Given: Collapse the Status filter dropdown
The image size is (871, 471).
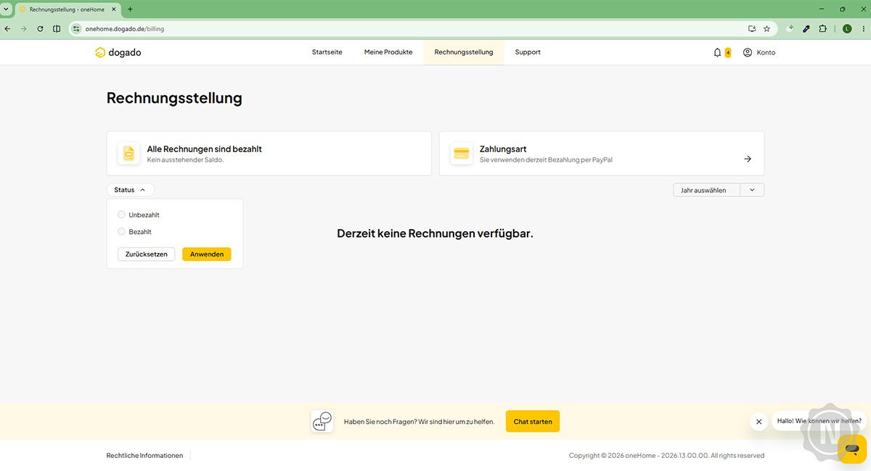Looking at the screenshot, I should (130, 190).
